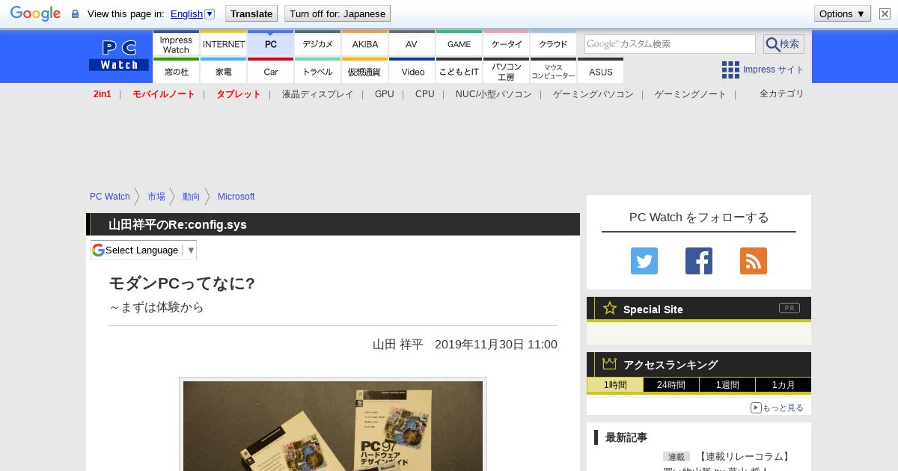The image size is (898, 471).
Task: Click the RSS feed icon
Action: [754, 261]
